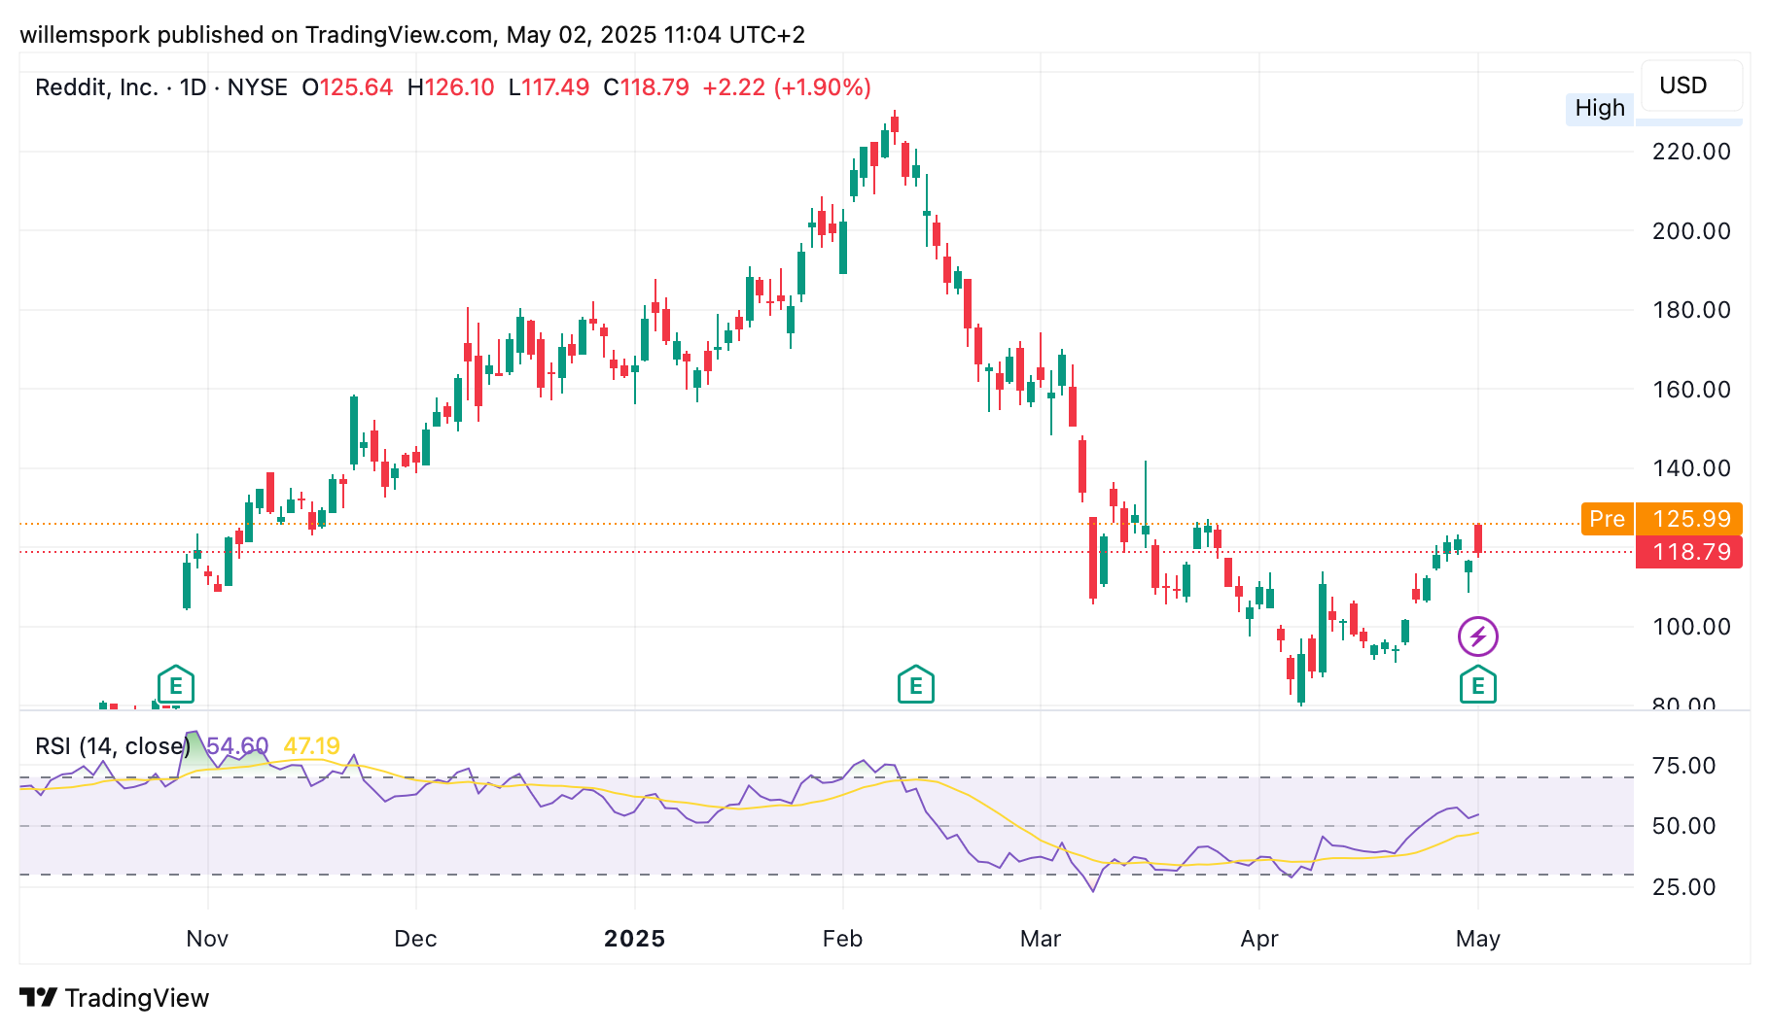Click the orange Pre market label
Viewport: 1770px width, 1032px height.
(1607, 519)
